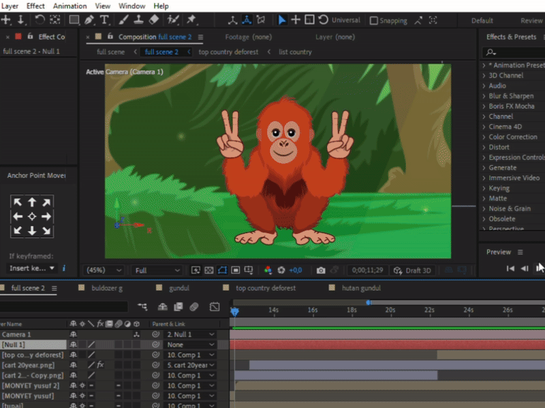
Task: Open parent dropdown for Null 1 showing None
Action: pyautogui.click(x=190, y=345)
